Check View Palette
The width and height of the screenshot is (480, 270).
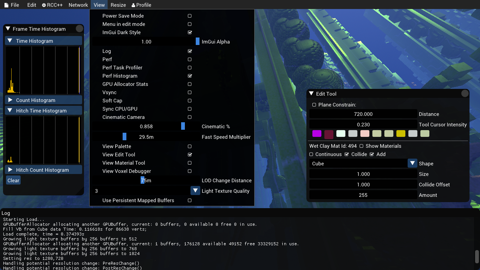(x=190, y=147)
